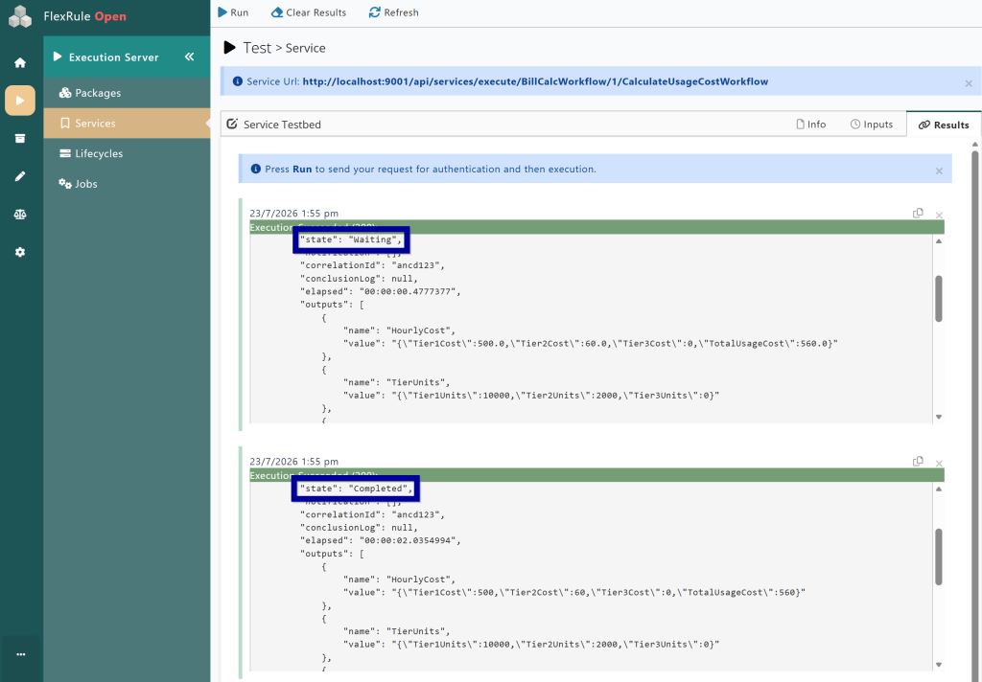
Task: Select Services in the sidebar
Action: (127, 124)
